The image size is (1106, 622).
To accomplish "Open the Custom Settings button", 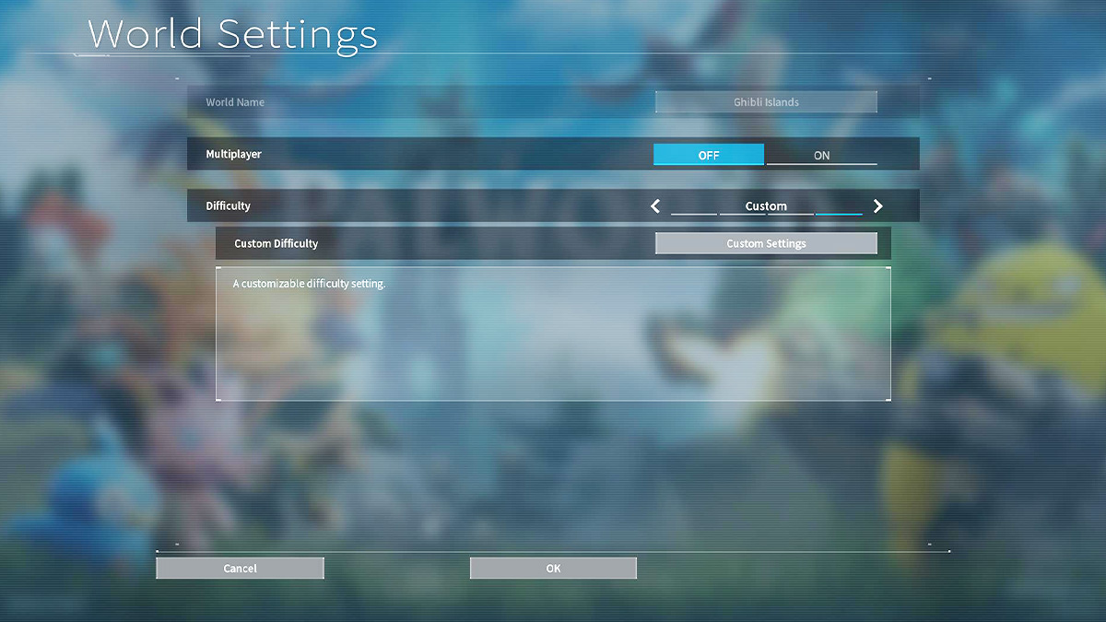I will pos(766,243).
